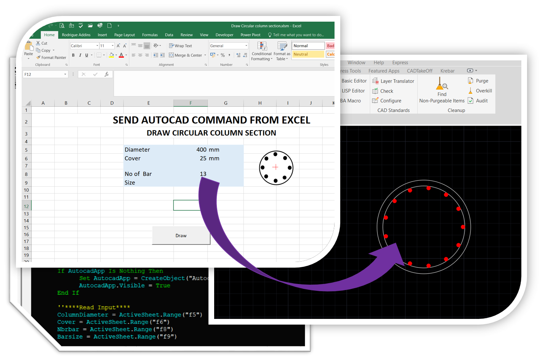The height and width of the screenshot is (358, 543).
Task: Apply Accounting Number Format icon
Action: [x=213, y=55]
